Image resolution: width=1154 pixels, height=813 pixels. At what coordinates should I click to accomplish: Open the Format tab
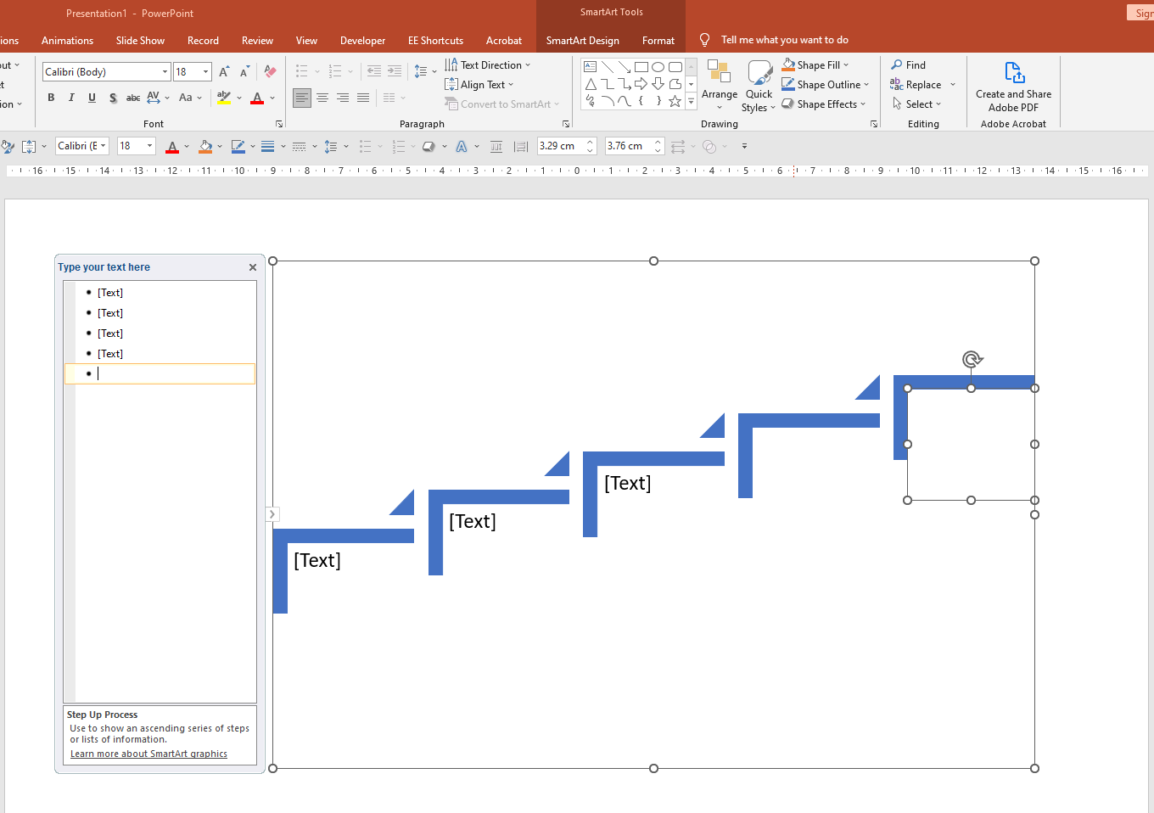[x=658, y=40]
